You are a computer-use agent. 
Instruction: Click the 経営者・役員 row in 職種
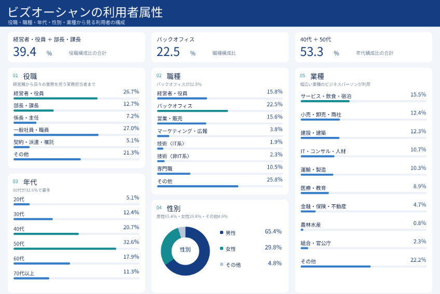click(220, 94)
